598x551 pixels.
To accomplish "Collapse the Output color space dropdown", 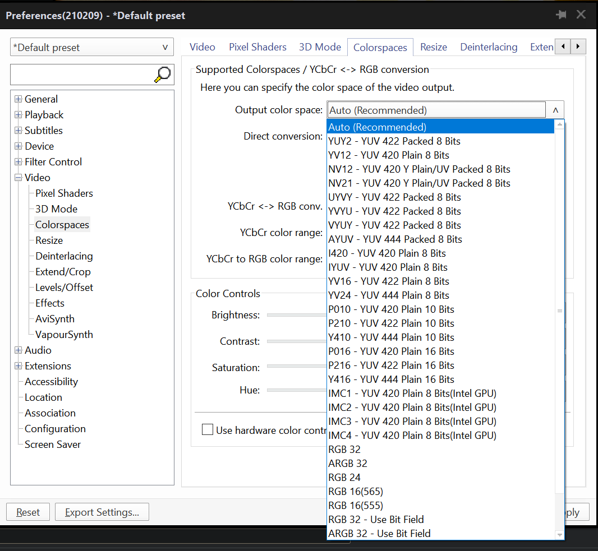I will coord(555,110).
